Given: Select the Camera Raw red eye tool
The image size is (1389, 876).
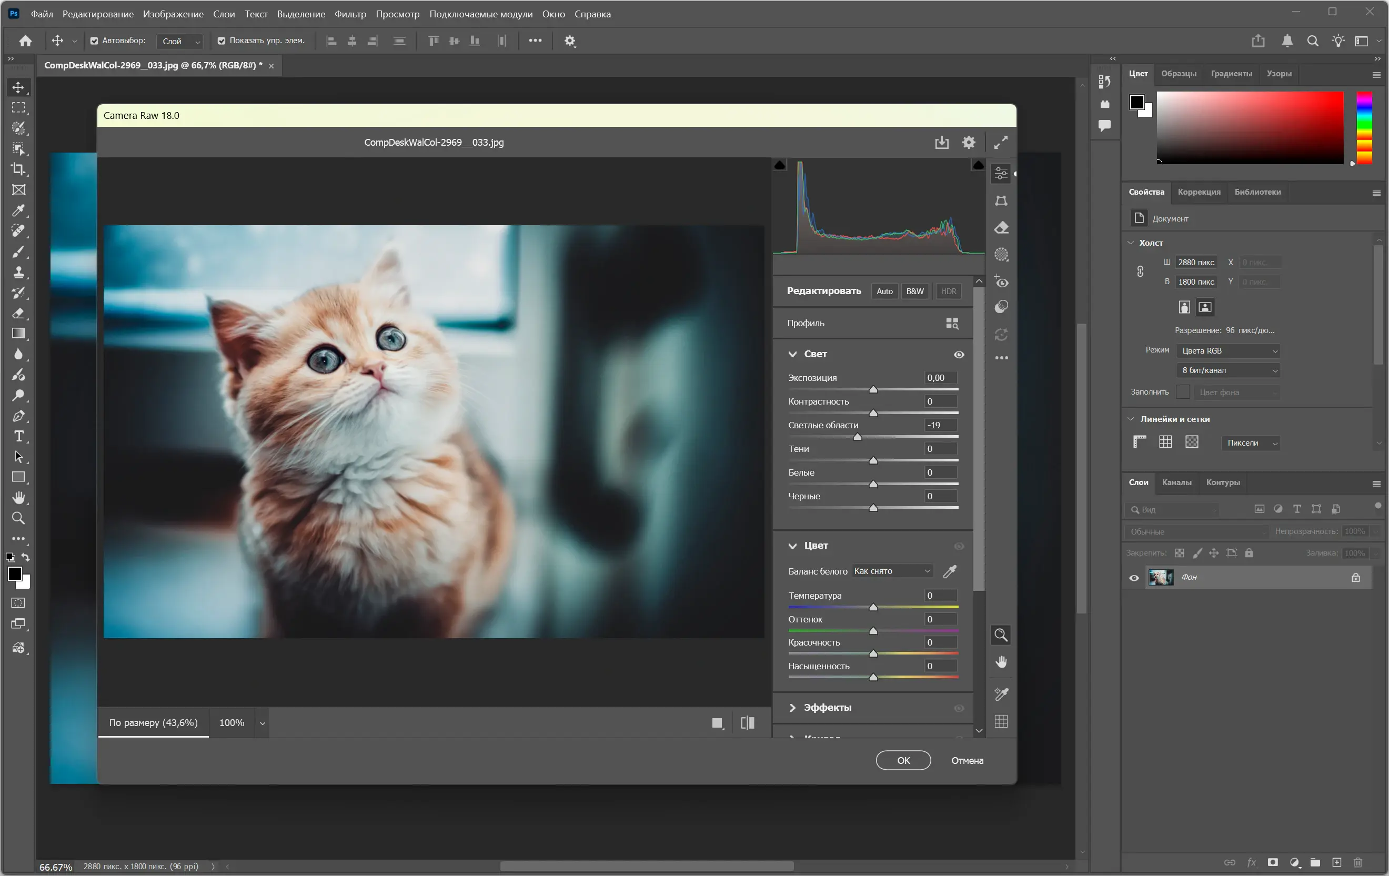Looking at the screenshot, I should (1001, 282).
